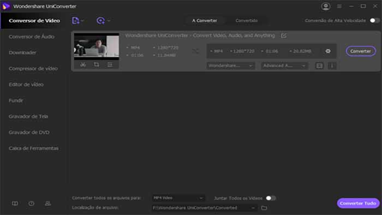Screen dimensions: 382x215
Task: Click the info icon in video row
Action: point(332,65)
